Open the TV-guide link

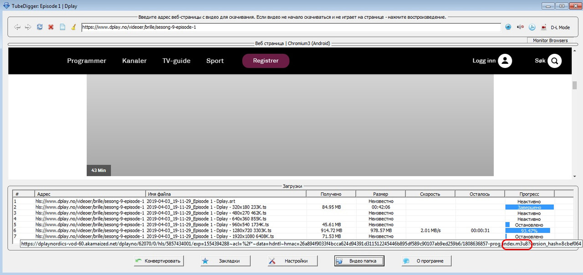176,61
